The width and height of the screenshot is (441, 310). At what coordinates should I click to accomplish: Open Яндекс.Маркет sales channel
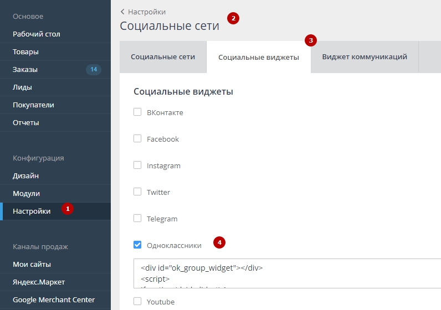(x=39, y=282)
